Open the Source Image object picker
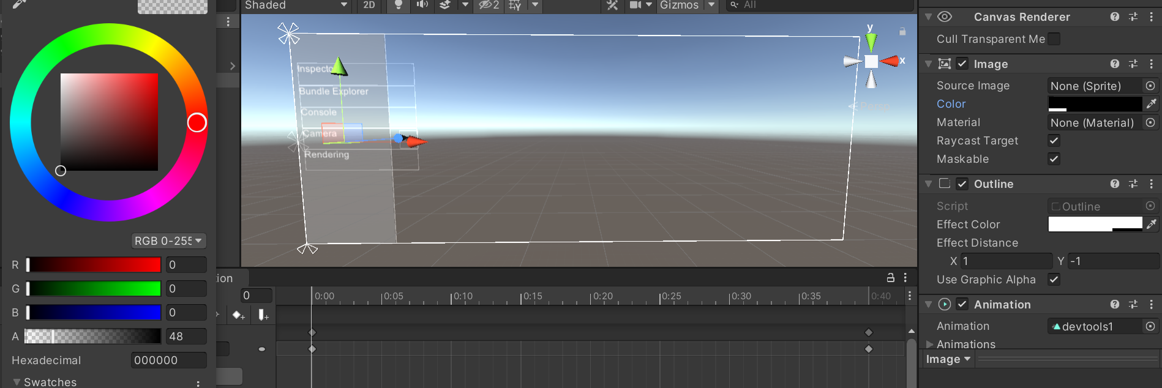 1150,86
